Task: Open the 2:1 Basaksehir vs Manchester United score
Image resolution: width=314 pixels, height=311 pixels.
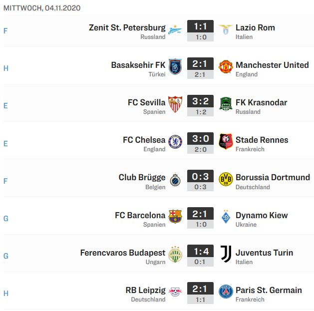Action: 200,64
